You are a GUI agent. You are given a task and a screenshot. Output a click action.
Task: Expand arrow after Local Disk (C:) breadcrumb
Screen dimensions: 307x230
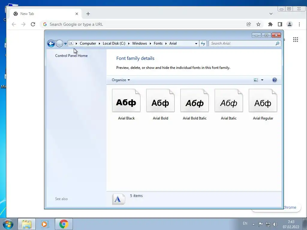pyautogui.click(x=129, y=43)
